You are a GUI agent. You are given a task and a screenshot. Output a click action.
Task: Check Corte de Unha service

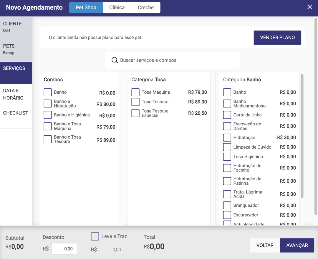(227, 115)
